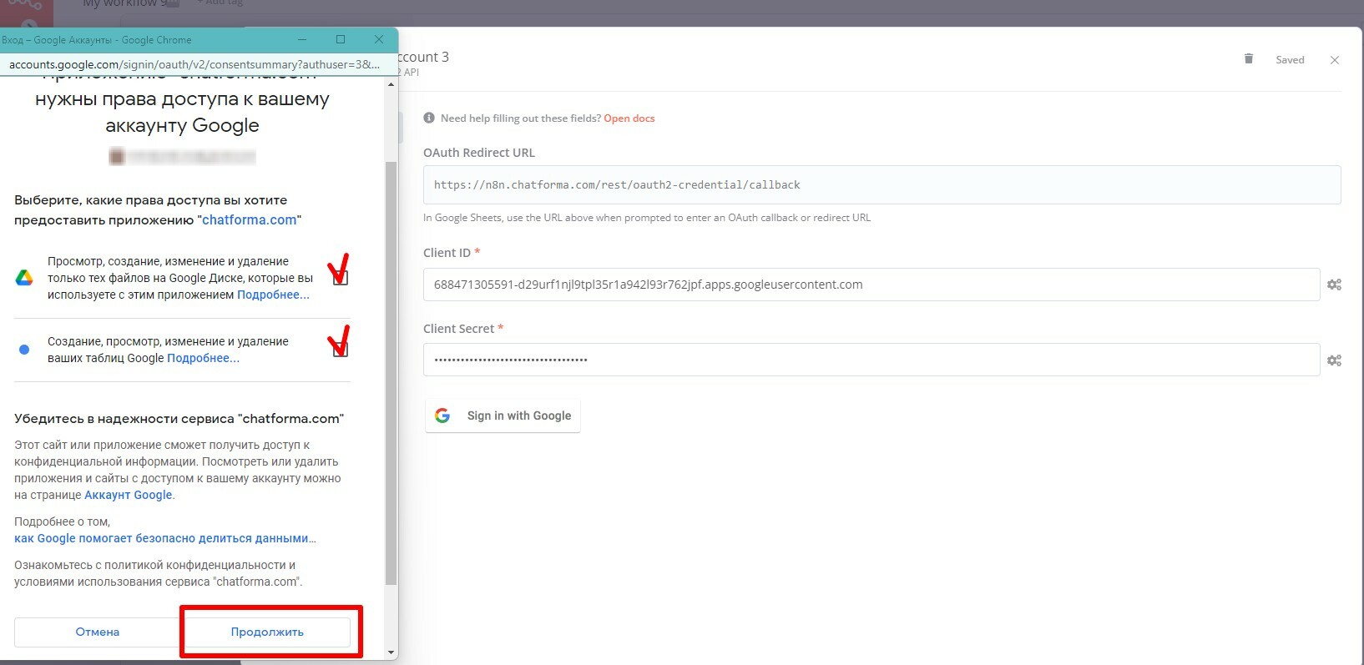Screen dimensions: 1364x665
Task: Maximize the Google sign-in popup window
Action: point(341,39)
